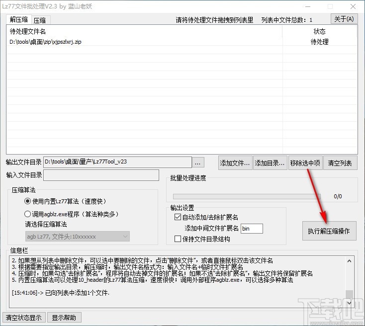Viewport: 365px width, 326px height.
Task: Toggle 自动添加/去除扩展名 checkbox
Action: pyautogui.click(x=206, y=217)
